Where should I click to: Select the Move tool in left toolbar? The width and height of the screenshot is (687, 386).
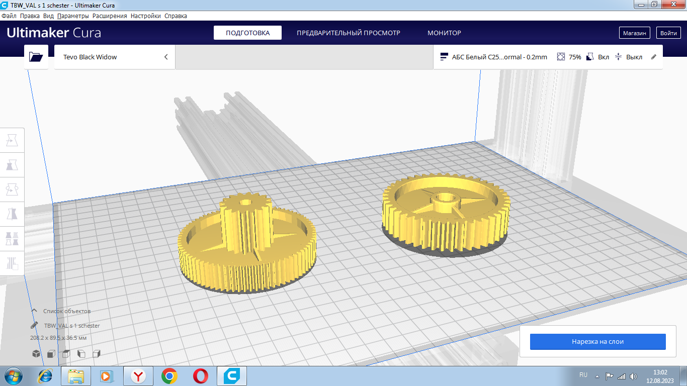[x=12, y=140]
